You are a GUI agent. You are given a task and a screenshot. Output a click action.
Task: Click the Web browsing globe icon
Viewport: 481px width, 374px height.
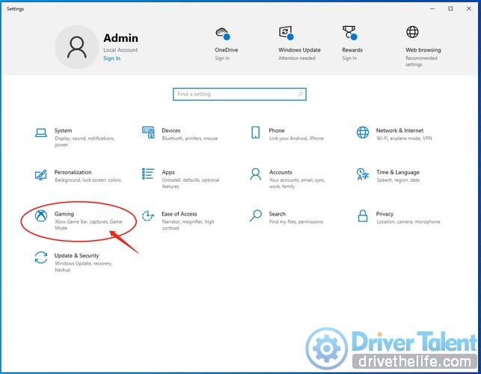tap(412, 32)
